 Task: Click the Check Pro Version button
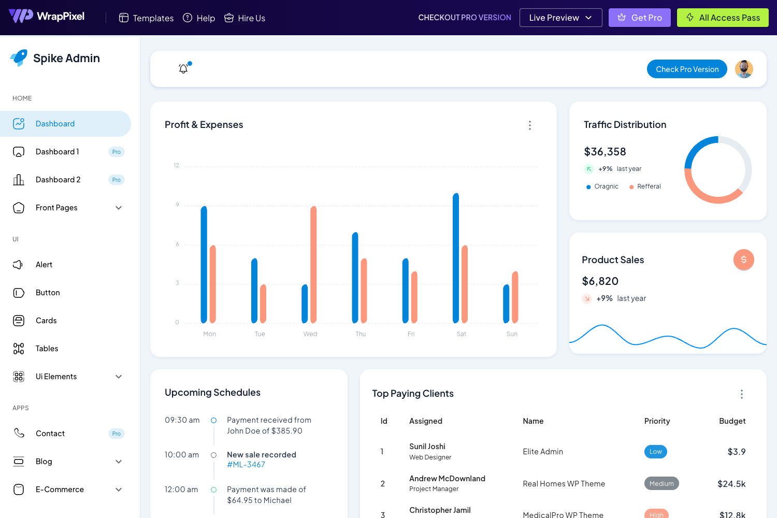pyautogui.click(x=687, y=68)
